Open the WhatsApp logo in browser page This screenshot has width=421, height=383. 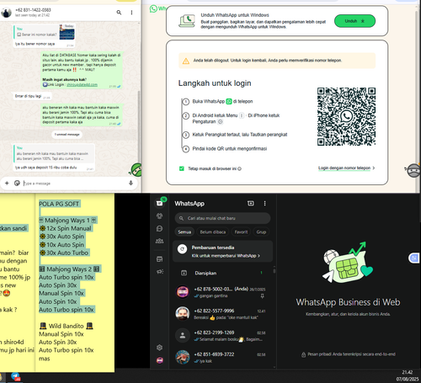point(153,8)
